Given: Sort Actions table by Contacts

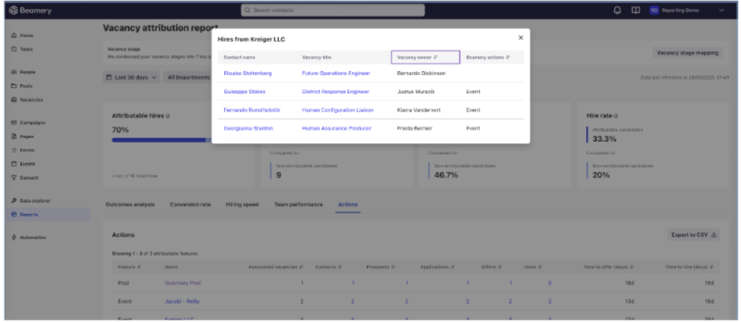Looking at the screenshot, I should tap(328, 267).
